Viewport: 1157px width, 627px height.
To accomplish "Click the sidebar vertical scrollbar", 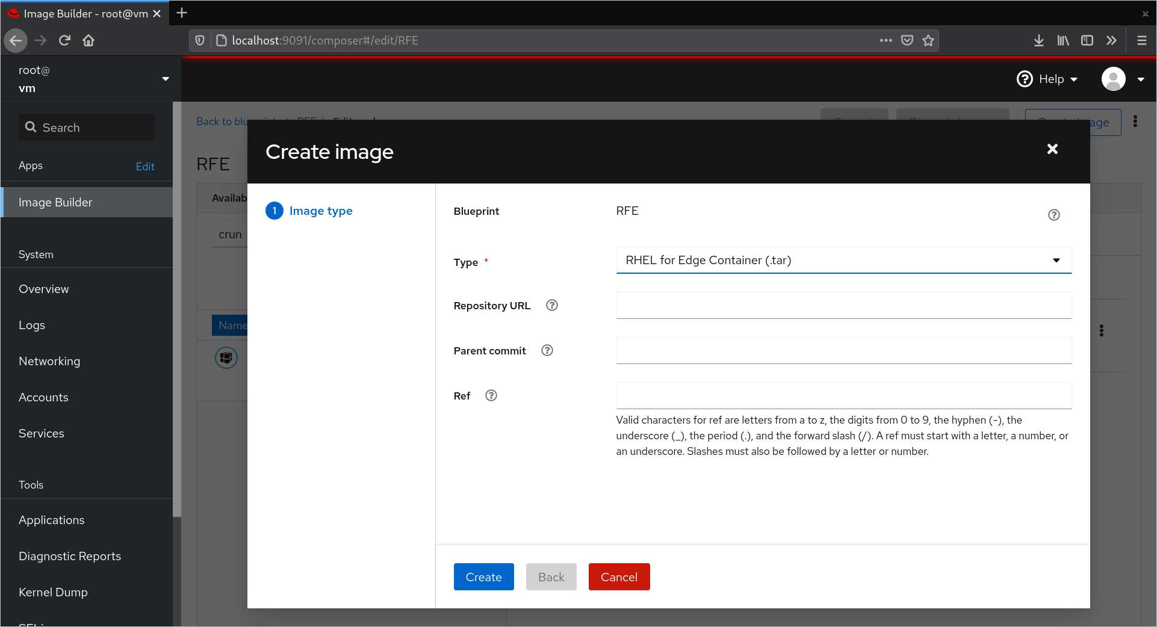I will 177,309.
